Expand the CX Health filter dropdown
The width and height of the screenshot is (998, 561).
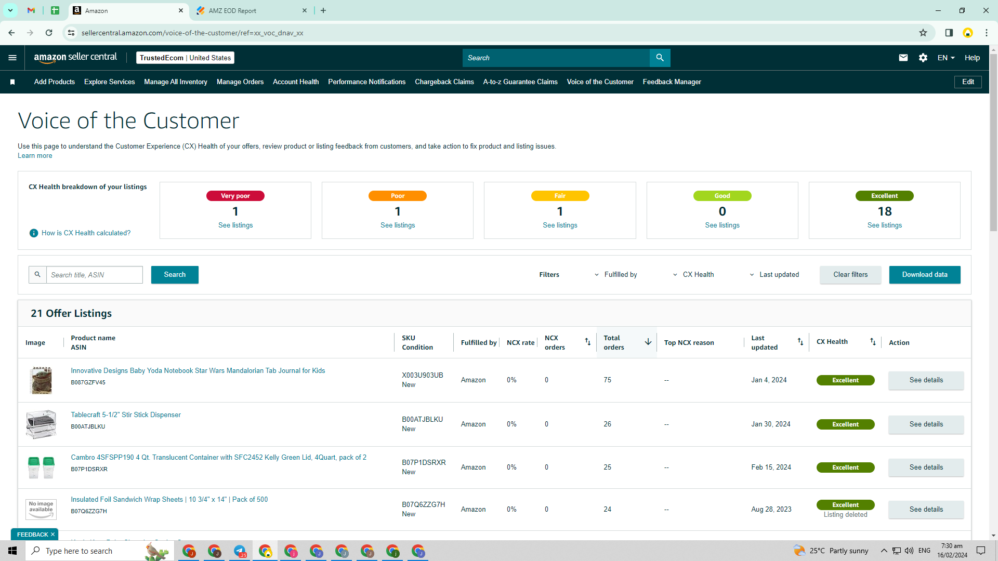point(693,275)
